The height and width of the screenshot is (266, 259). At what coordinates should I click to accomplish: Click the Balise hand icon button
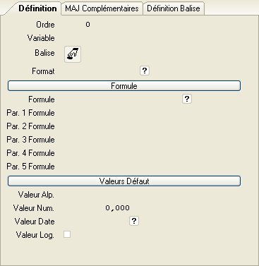point(73,54)
